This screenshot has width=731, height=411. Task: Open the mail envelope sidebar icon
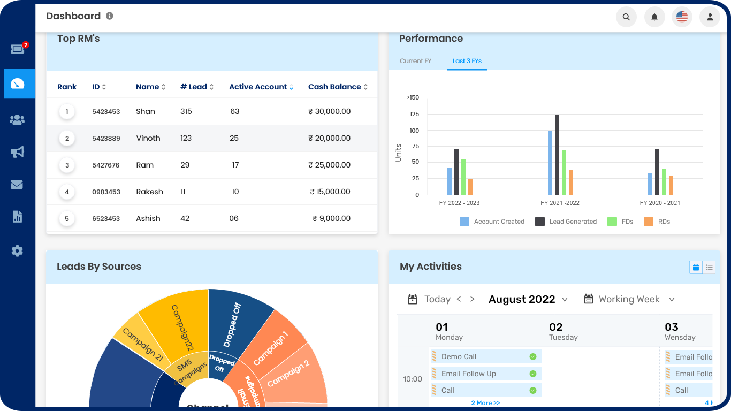tap(17, 185)
